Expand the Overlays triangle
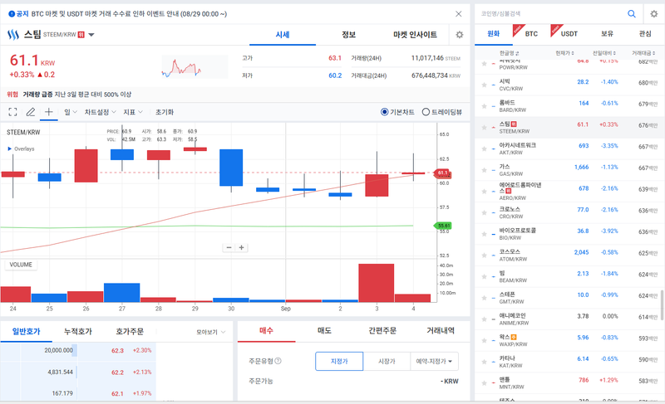The height and width of the screenshot is (404, 665). click(10, 149)
